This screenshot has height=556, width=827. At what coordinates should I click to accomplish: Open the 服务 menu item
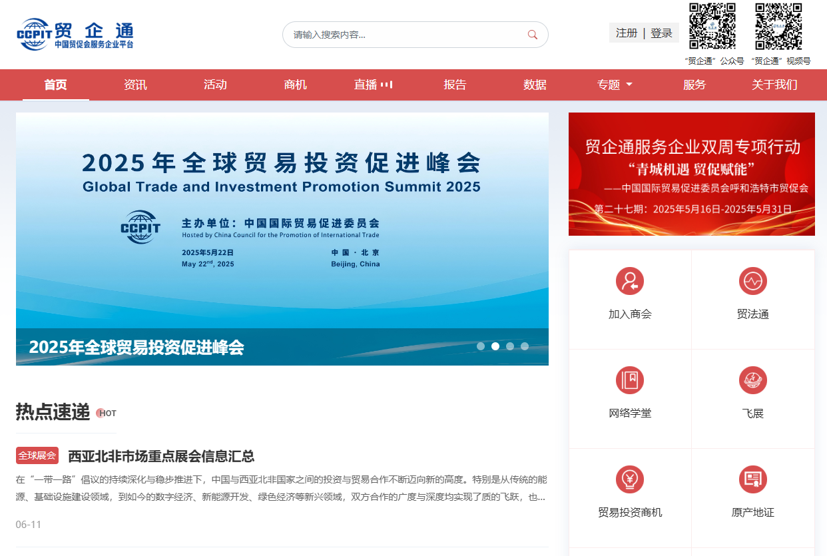694,85
